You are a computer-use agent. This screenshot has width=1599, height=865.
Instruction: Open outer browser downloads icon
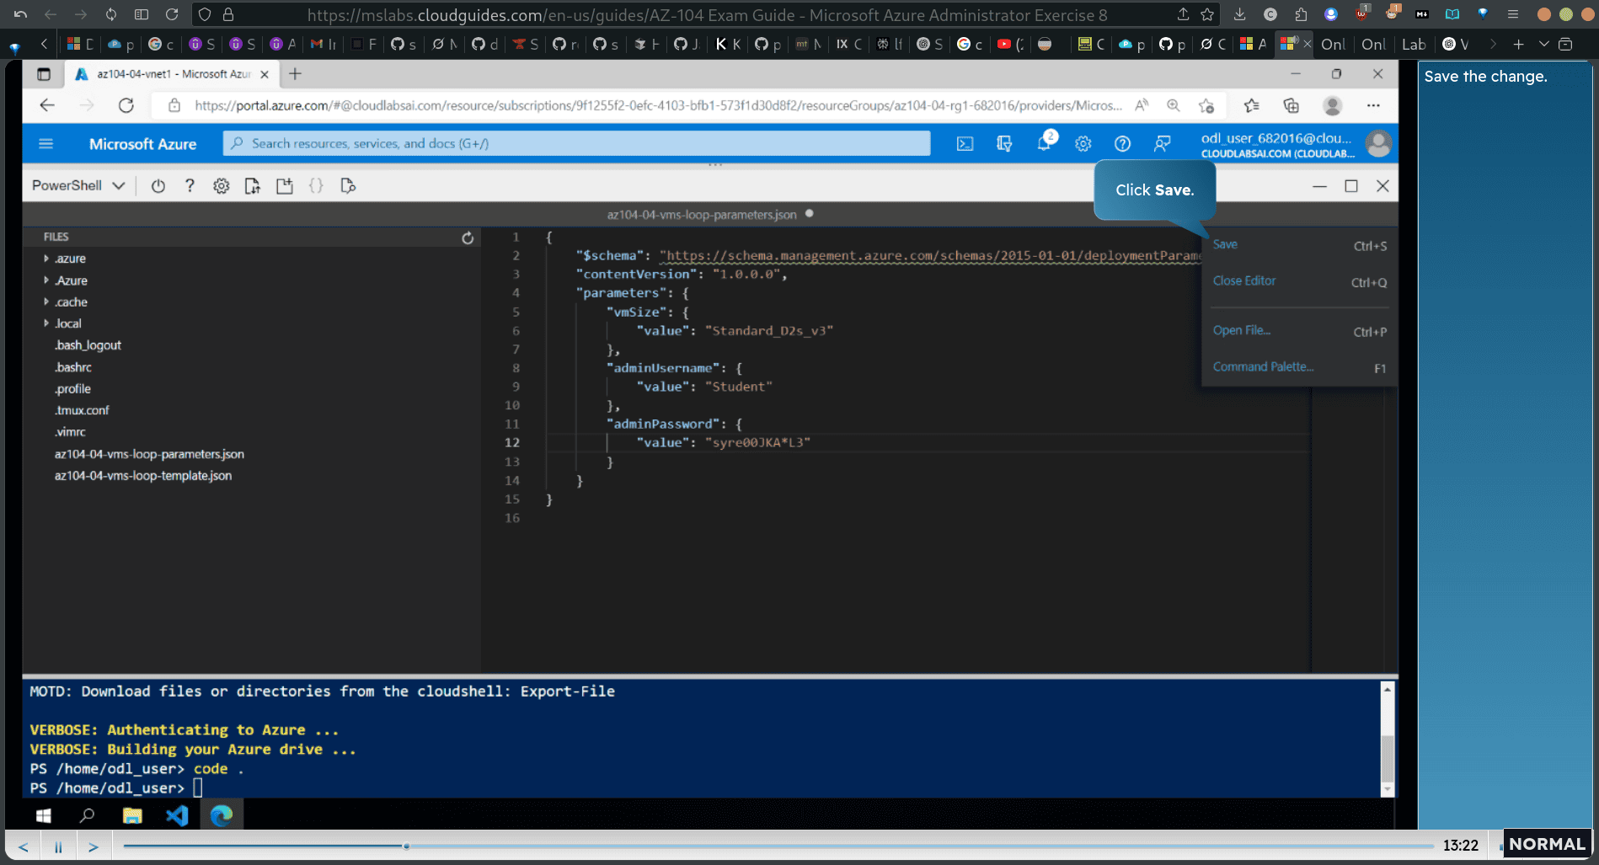click(1239, 14)
